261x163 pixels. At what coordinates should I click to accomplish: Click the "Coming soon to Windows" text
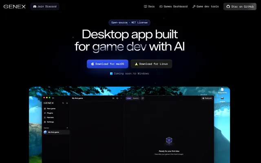point(129,73)
